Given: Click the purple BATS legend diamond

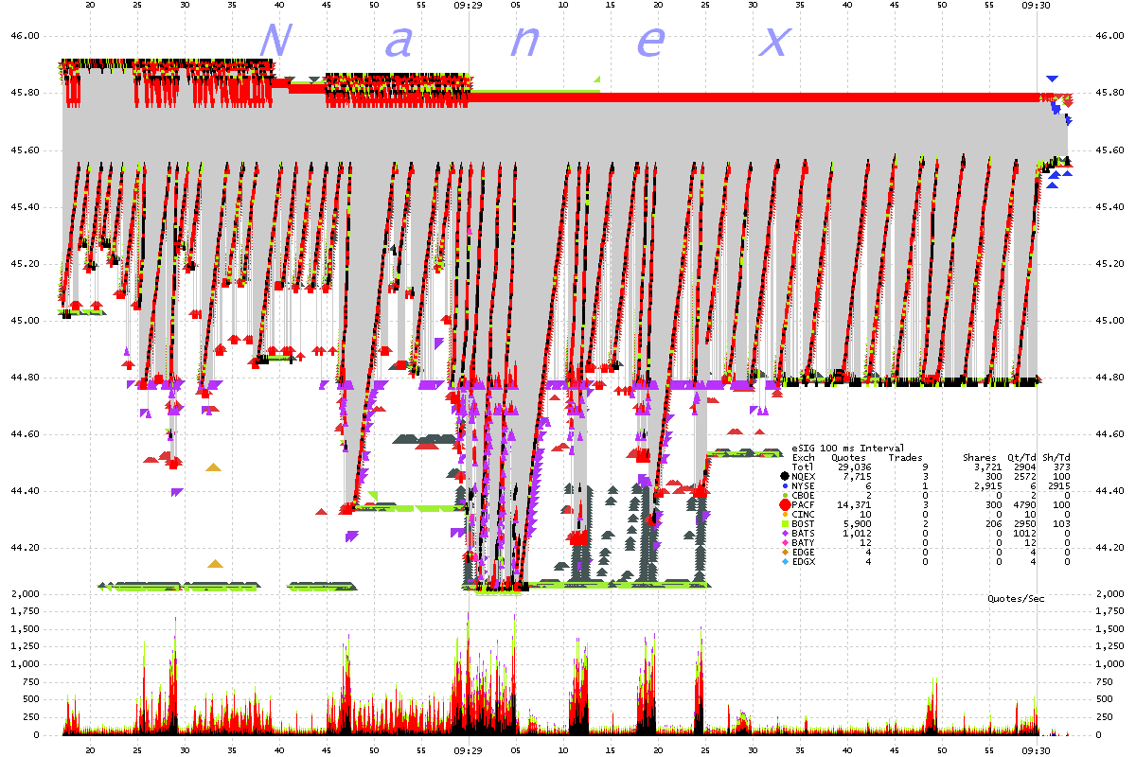Looking at the screenshot, I should 784,533.
